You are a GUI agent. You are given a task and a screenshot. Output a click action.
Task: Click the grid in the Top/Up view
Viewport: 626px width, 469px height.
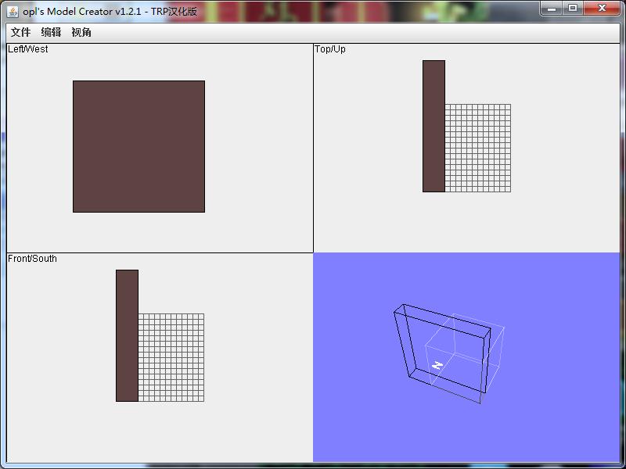pyautogui.click(x=478, y=148)
